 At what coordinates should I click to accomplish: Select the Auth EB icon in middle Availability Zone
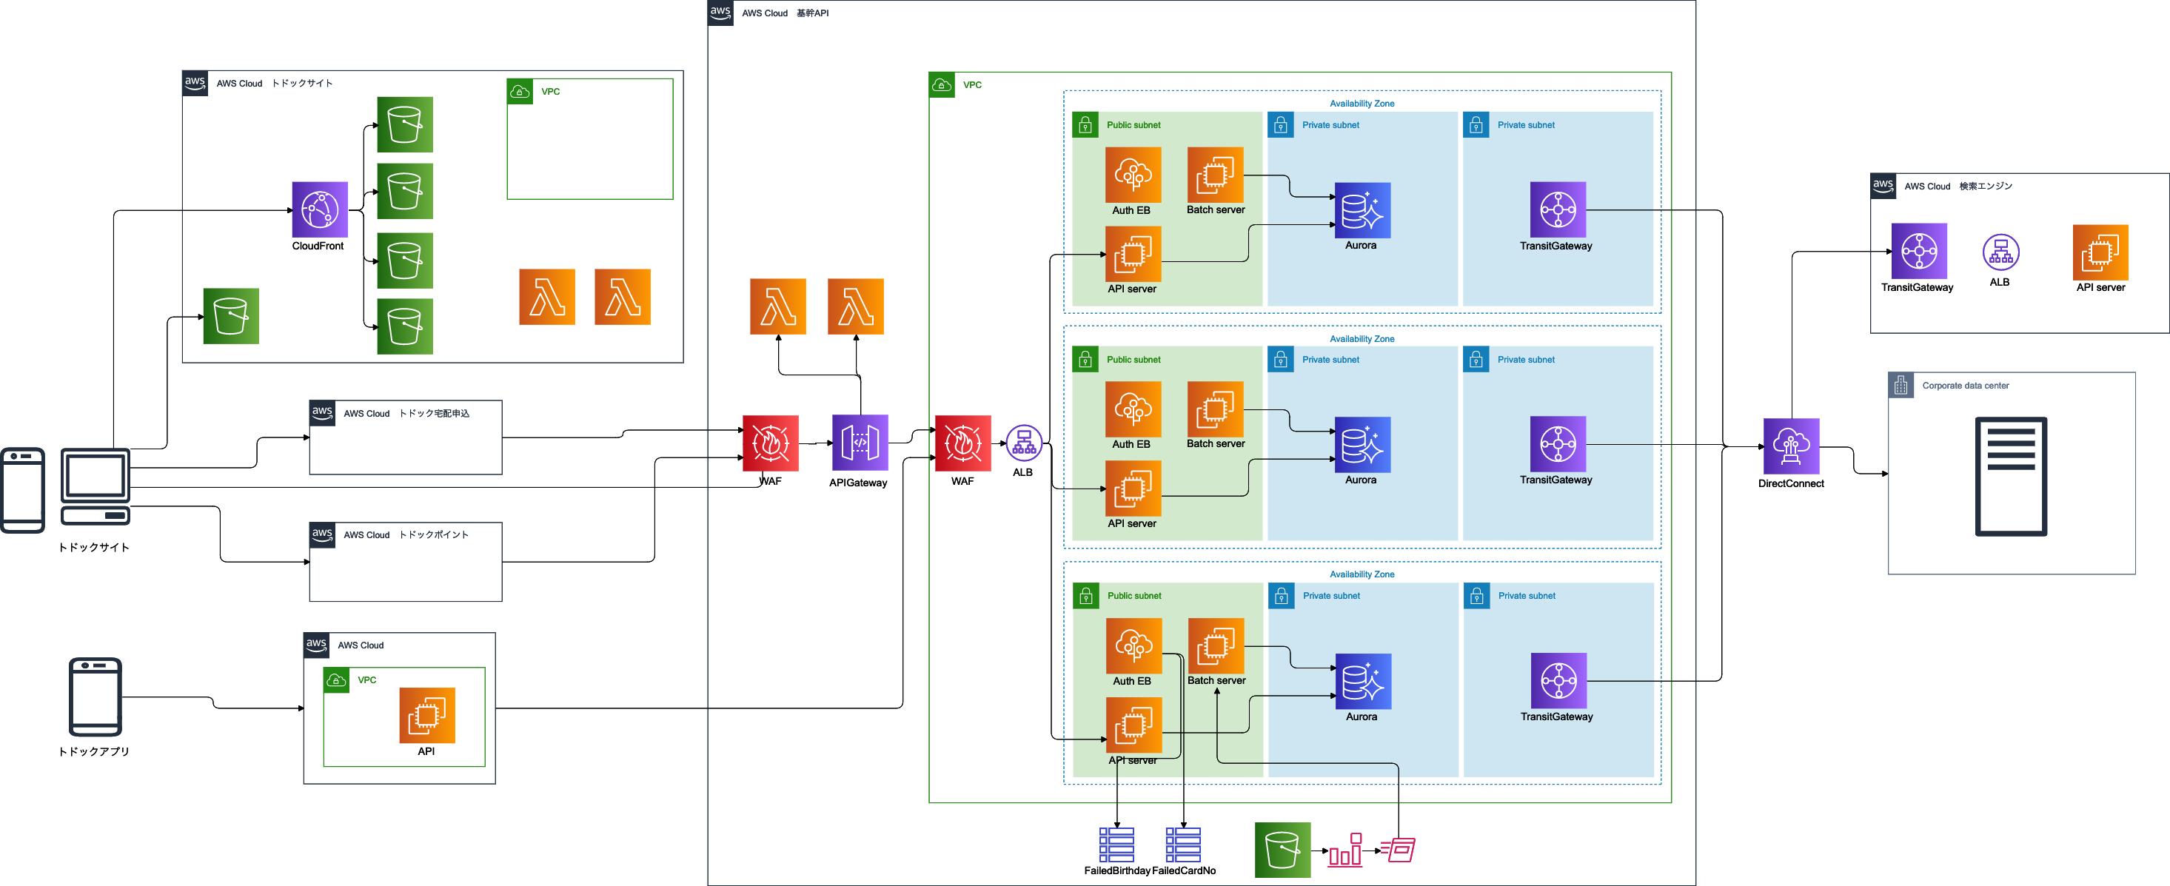click(x=1132, y=409)
